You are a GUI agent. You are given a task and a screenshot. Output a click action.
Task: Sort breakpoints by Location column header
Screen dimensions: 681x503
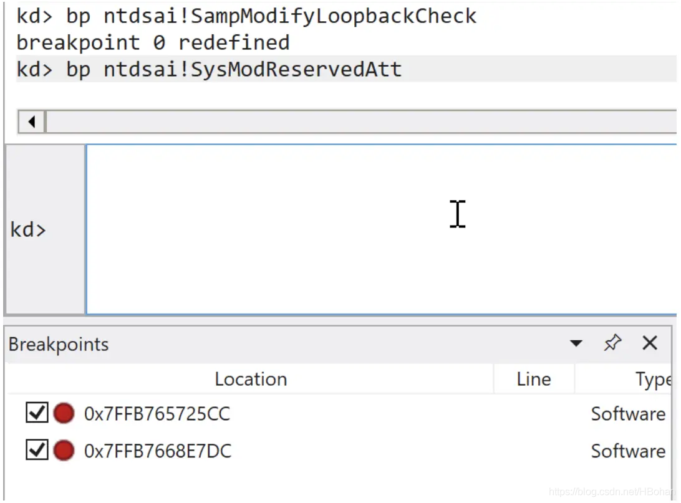(x=251, y=380)
